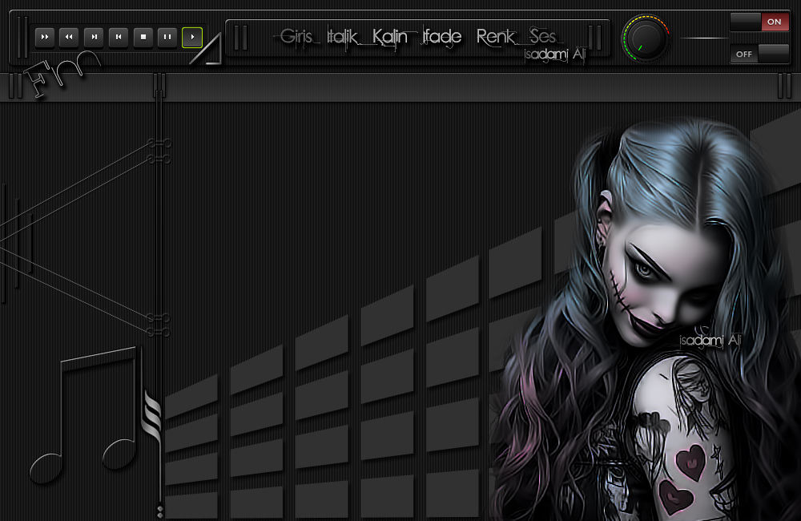Viewport: 801px width, 521px height.
Task: Go back to the previous track
Action: 119,38
